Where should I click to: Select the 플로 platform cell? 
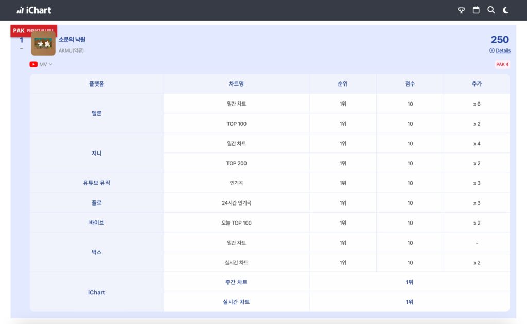coord(96,203)
